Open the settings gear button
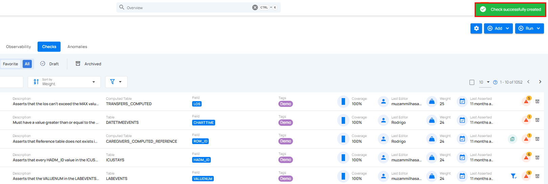The height and width of the screenshot is (184, 548). [476, 28]
